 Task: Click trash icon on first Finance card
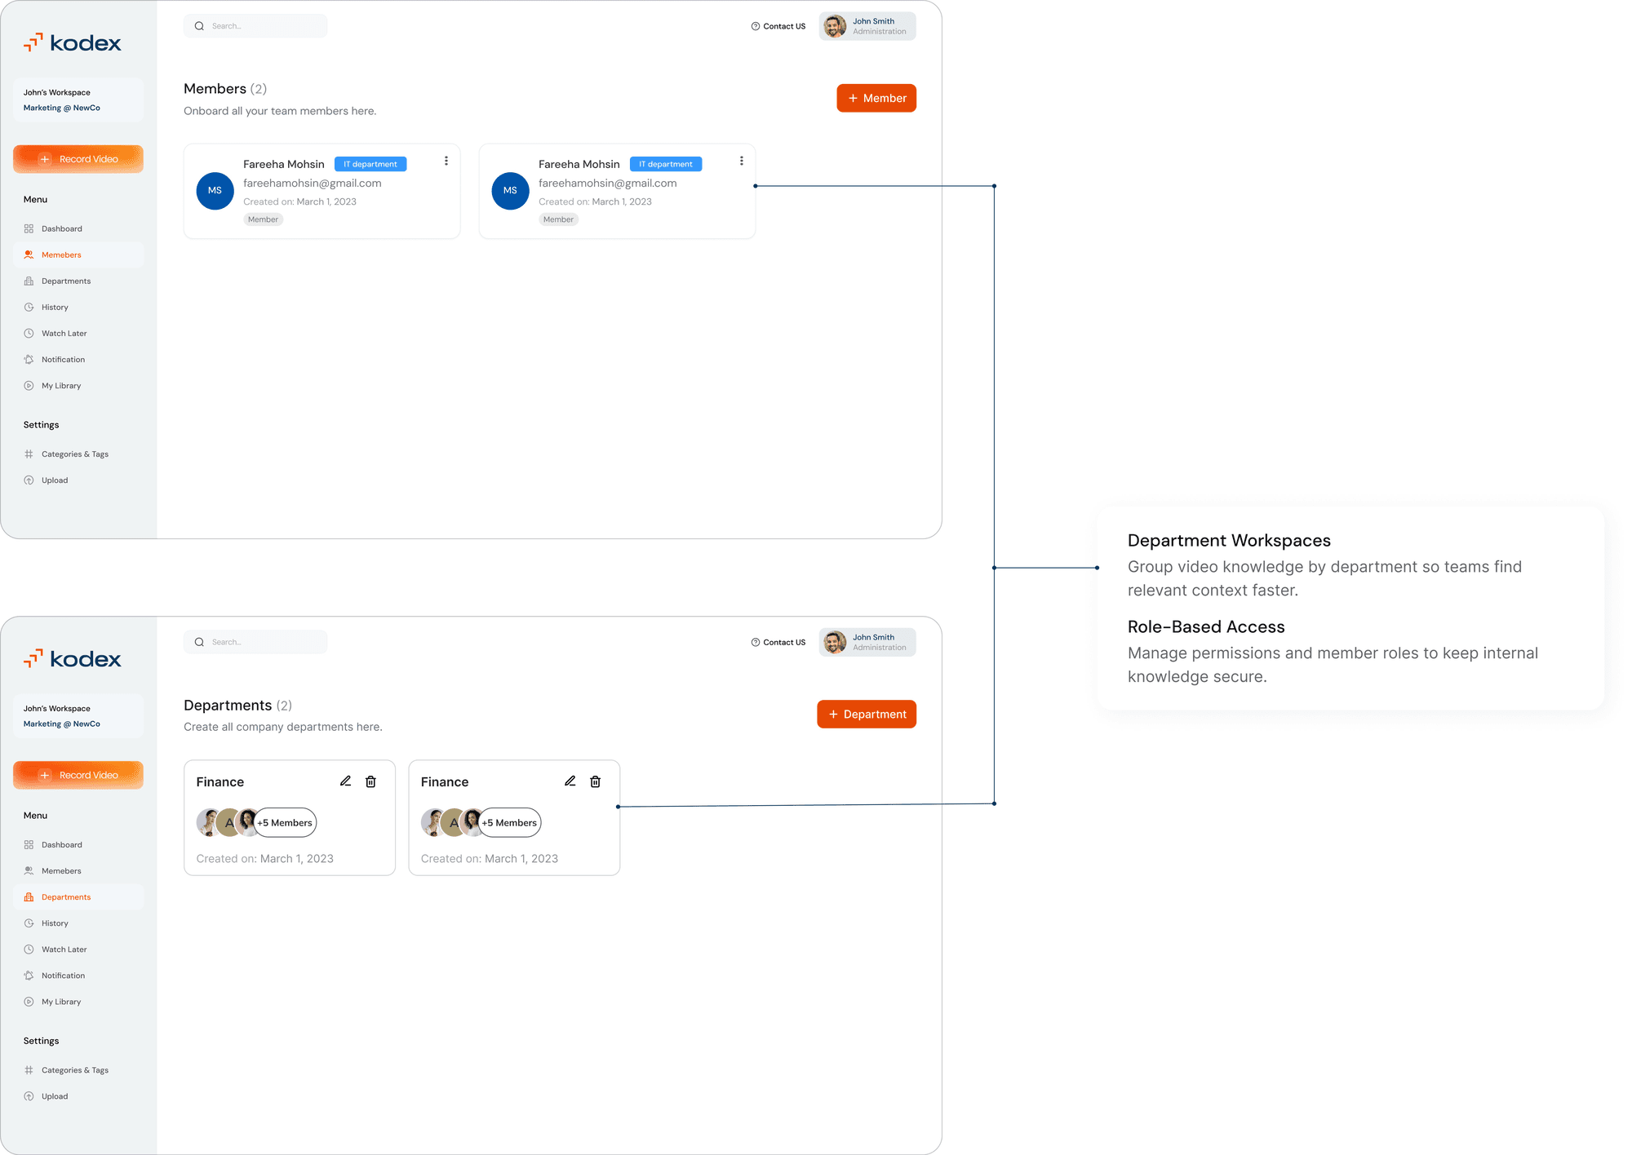pos(371,781)
